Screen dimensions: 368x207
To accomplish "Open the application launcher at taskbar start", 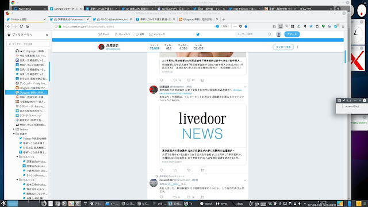I will pyautogui.click(x=3, y=204).
